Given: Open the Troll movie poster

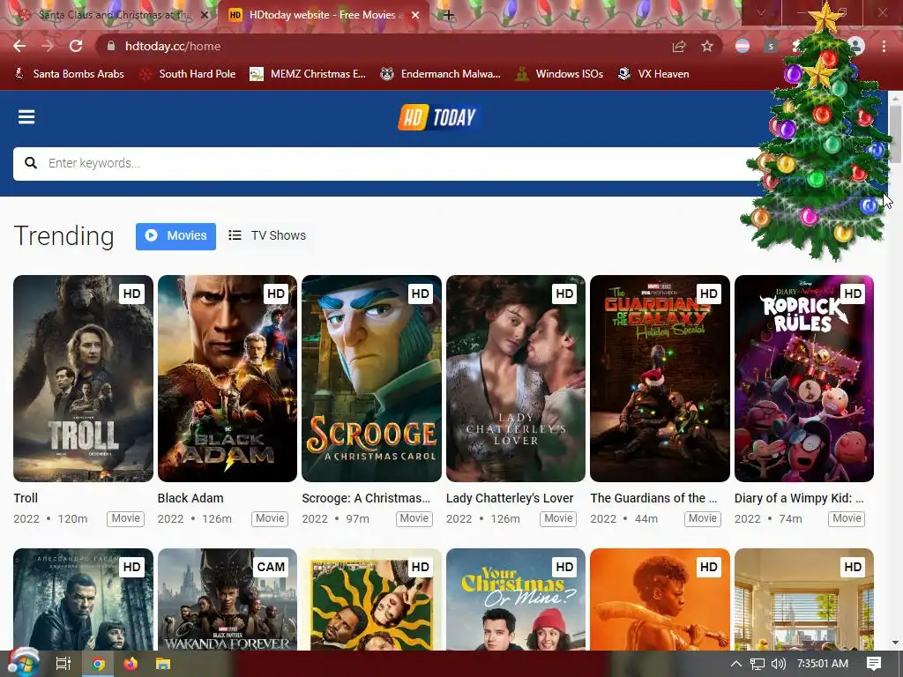Looking at the screenshot, I should pos(84,378).
